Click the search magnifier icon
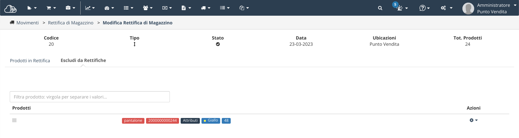This screenshot has height=138, width=519. point(380,8)
